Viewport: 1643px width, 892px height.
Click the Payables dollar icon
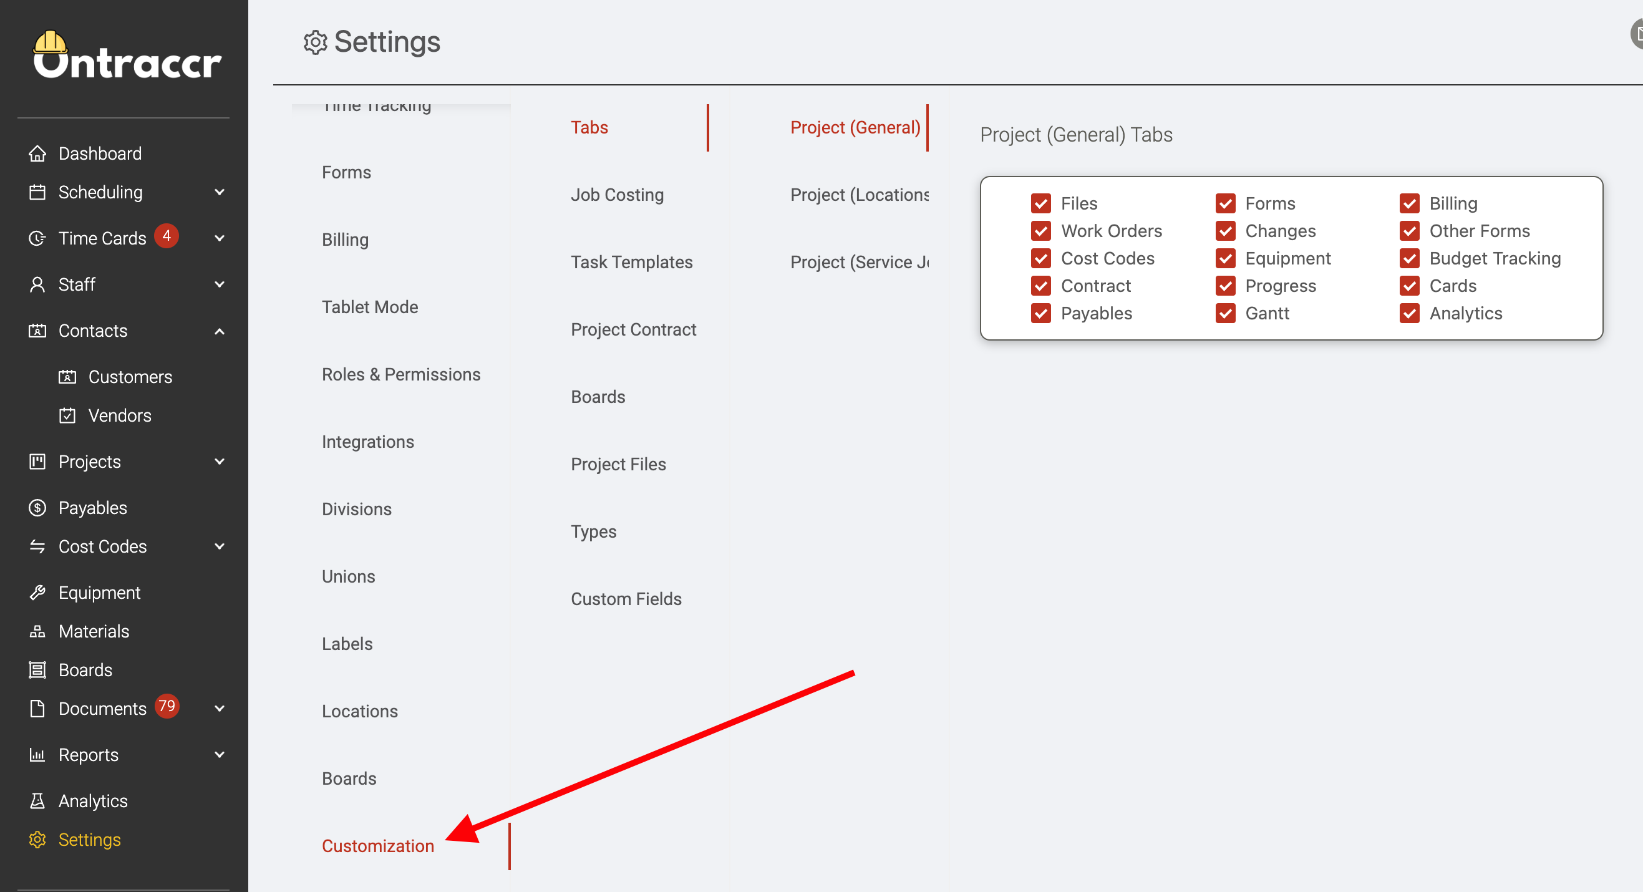(37, 508)
